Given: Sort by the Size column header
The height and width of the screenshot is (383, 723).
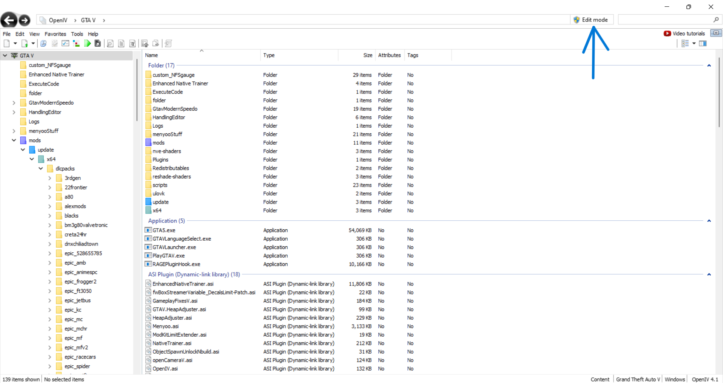Looking at the screenshot, I should (x=368, y=55).
